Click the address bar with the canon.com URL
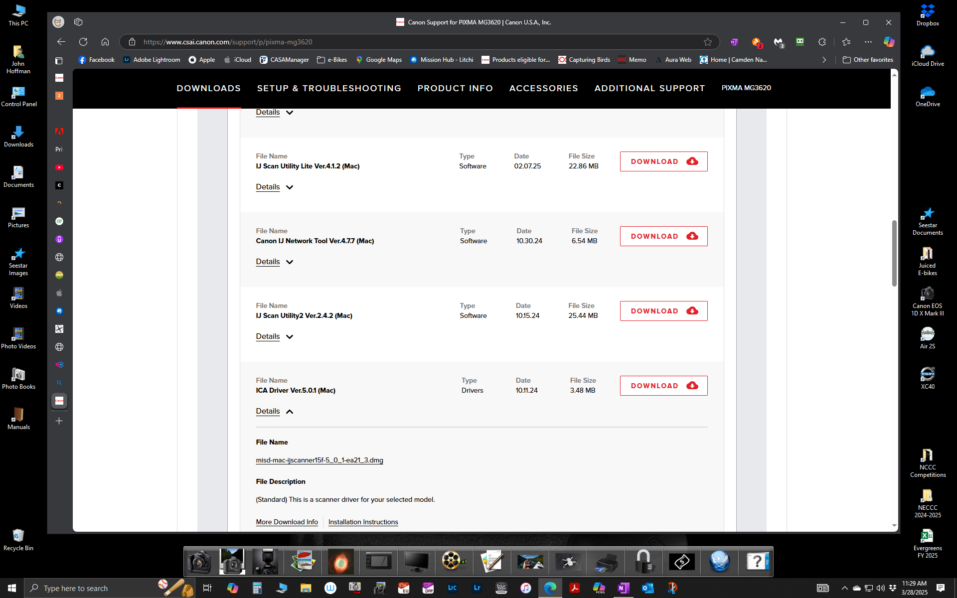 [419, 42]
